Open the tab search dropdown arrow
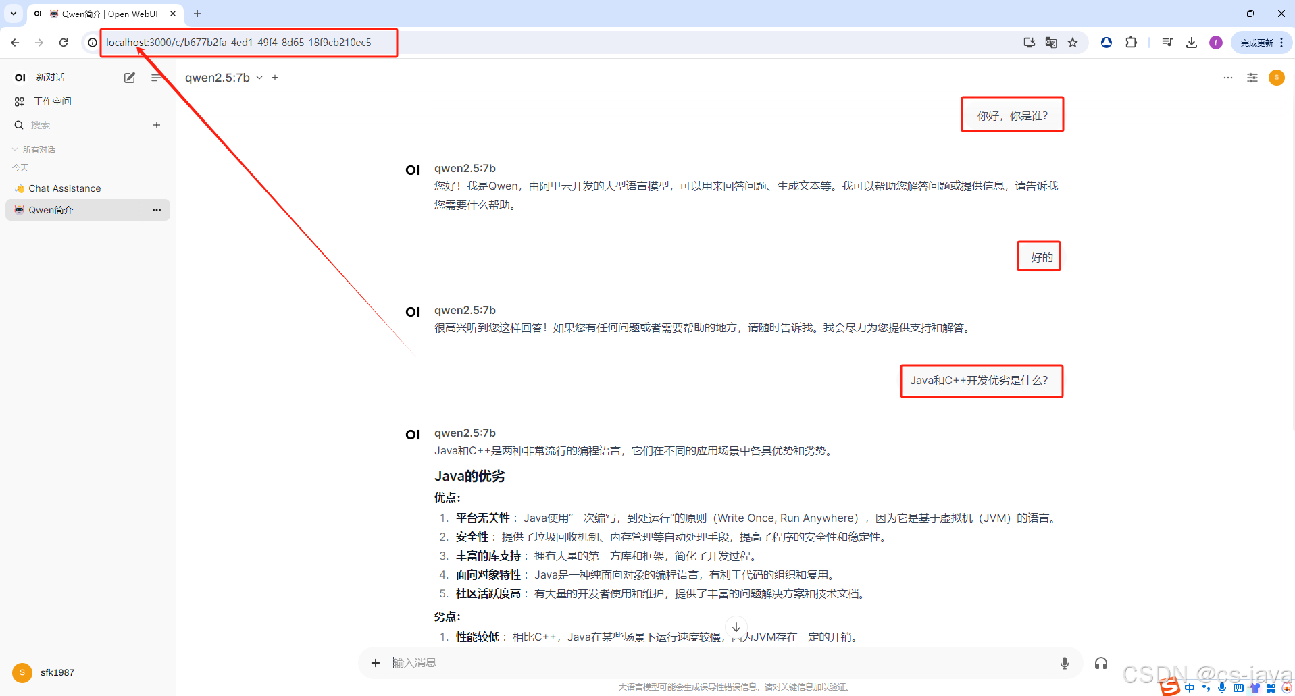Screen dimensions: 1295x696 point(14,14)
